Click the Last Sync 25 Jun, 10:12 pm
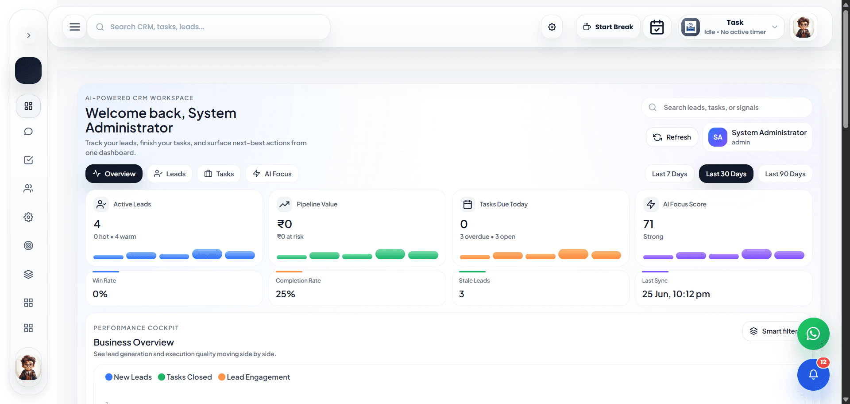The image size is (850, 404). point(676,294)
